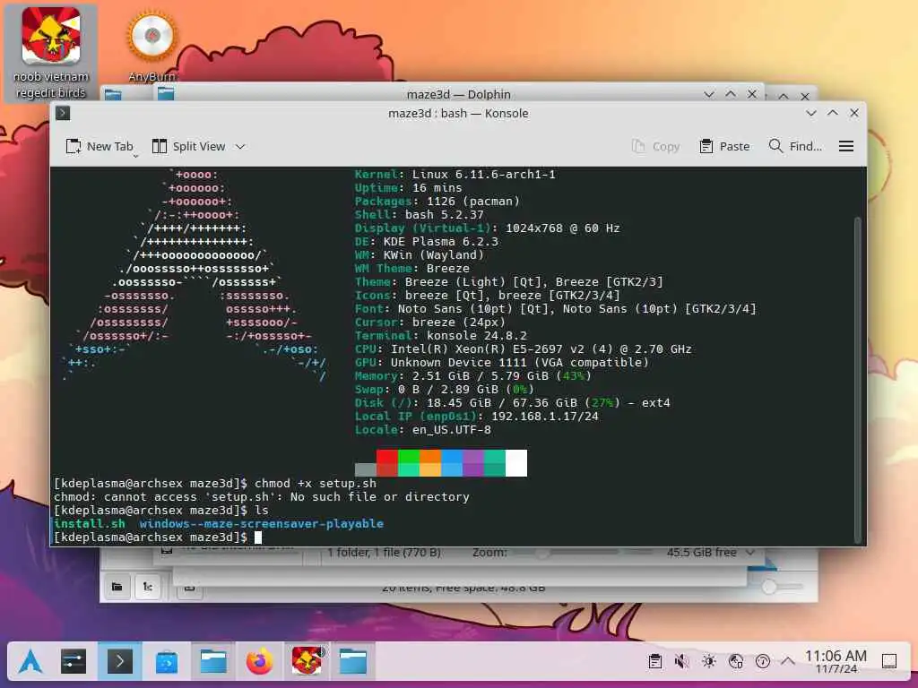Click windows--maze-screensaver-playable in terminal output
Viewport: 918px width, 688px height.
tap(262, 523)
